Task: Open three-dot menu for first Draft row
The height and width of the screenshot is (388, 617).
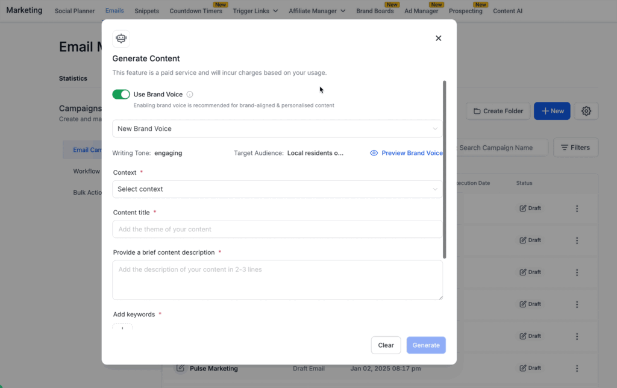Action: (x=577, y=208)
